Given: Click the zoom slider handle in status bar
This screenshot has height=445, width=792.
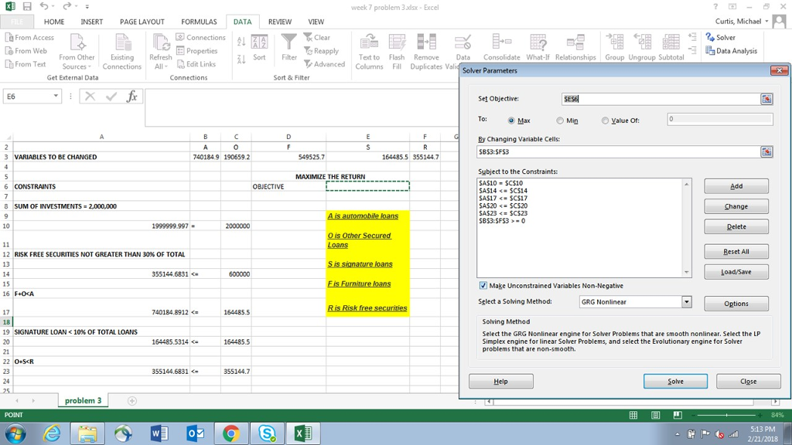Looking at the screenshot, I should point(726,415).
